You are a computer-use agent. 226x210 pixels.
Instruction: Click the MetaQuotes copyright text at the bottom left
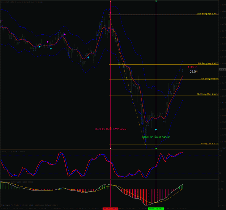[30, 205]
